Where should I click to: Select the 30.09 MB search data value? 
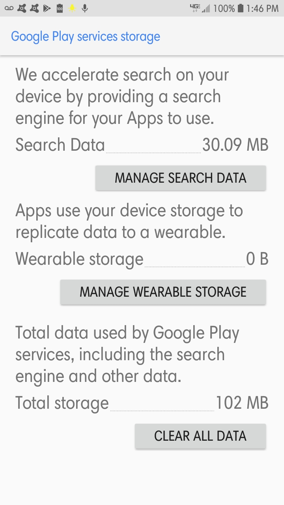(x=235, y=145)
